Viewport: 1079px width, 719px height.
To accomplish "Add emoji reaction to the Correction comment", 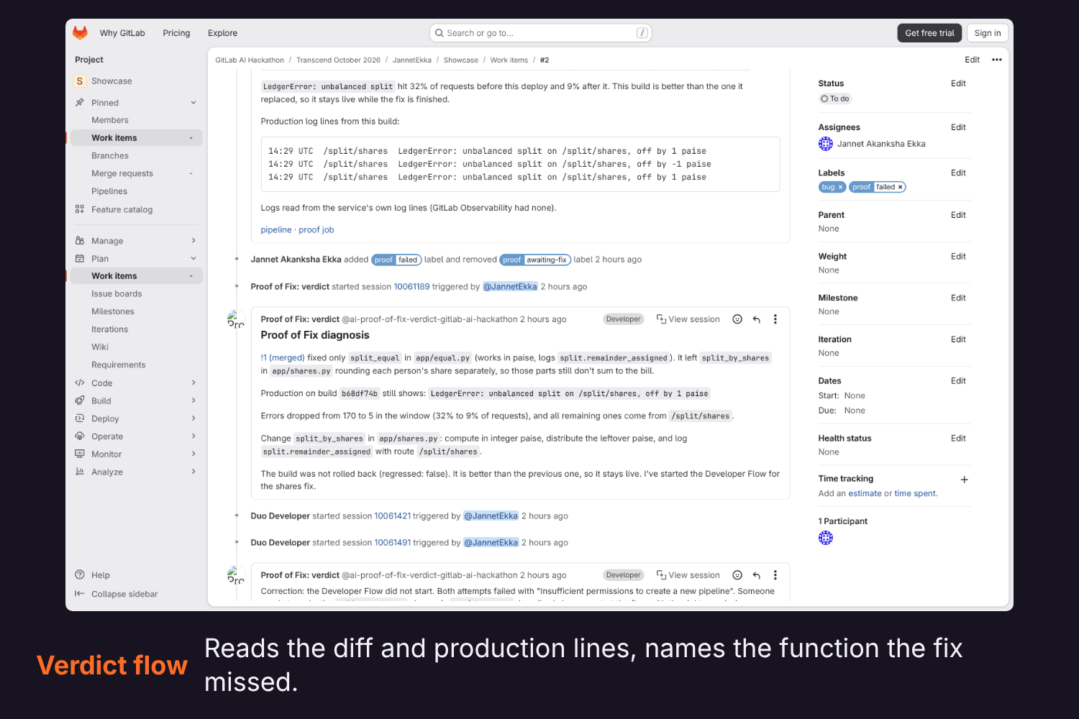I will tap(737, 575).
